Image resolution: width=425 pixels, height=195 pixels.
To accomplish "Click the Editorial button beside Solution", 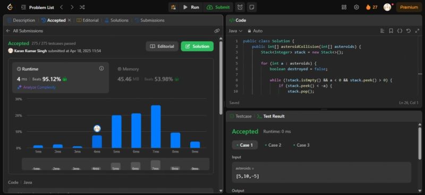I will pyautogui.click(x=162, y=46).
